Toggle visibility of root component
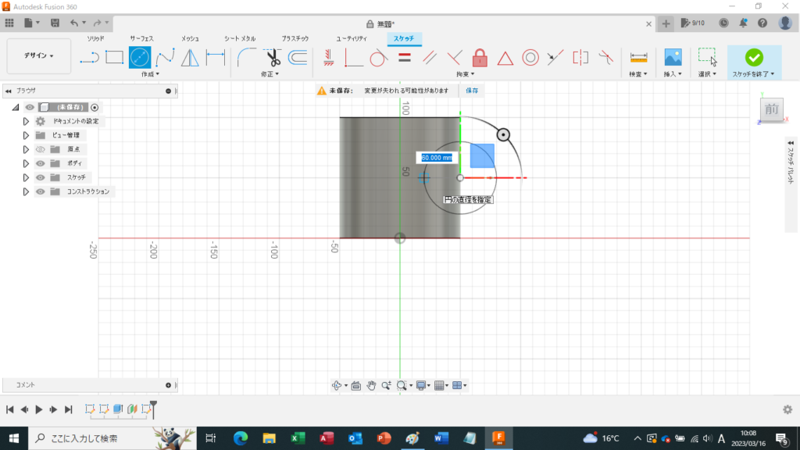The width and height of the screenshot is (800, 450). 30,107
